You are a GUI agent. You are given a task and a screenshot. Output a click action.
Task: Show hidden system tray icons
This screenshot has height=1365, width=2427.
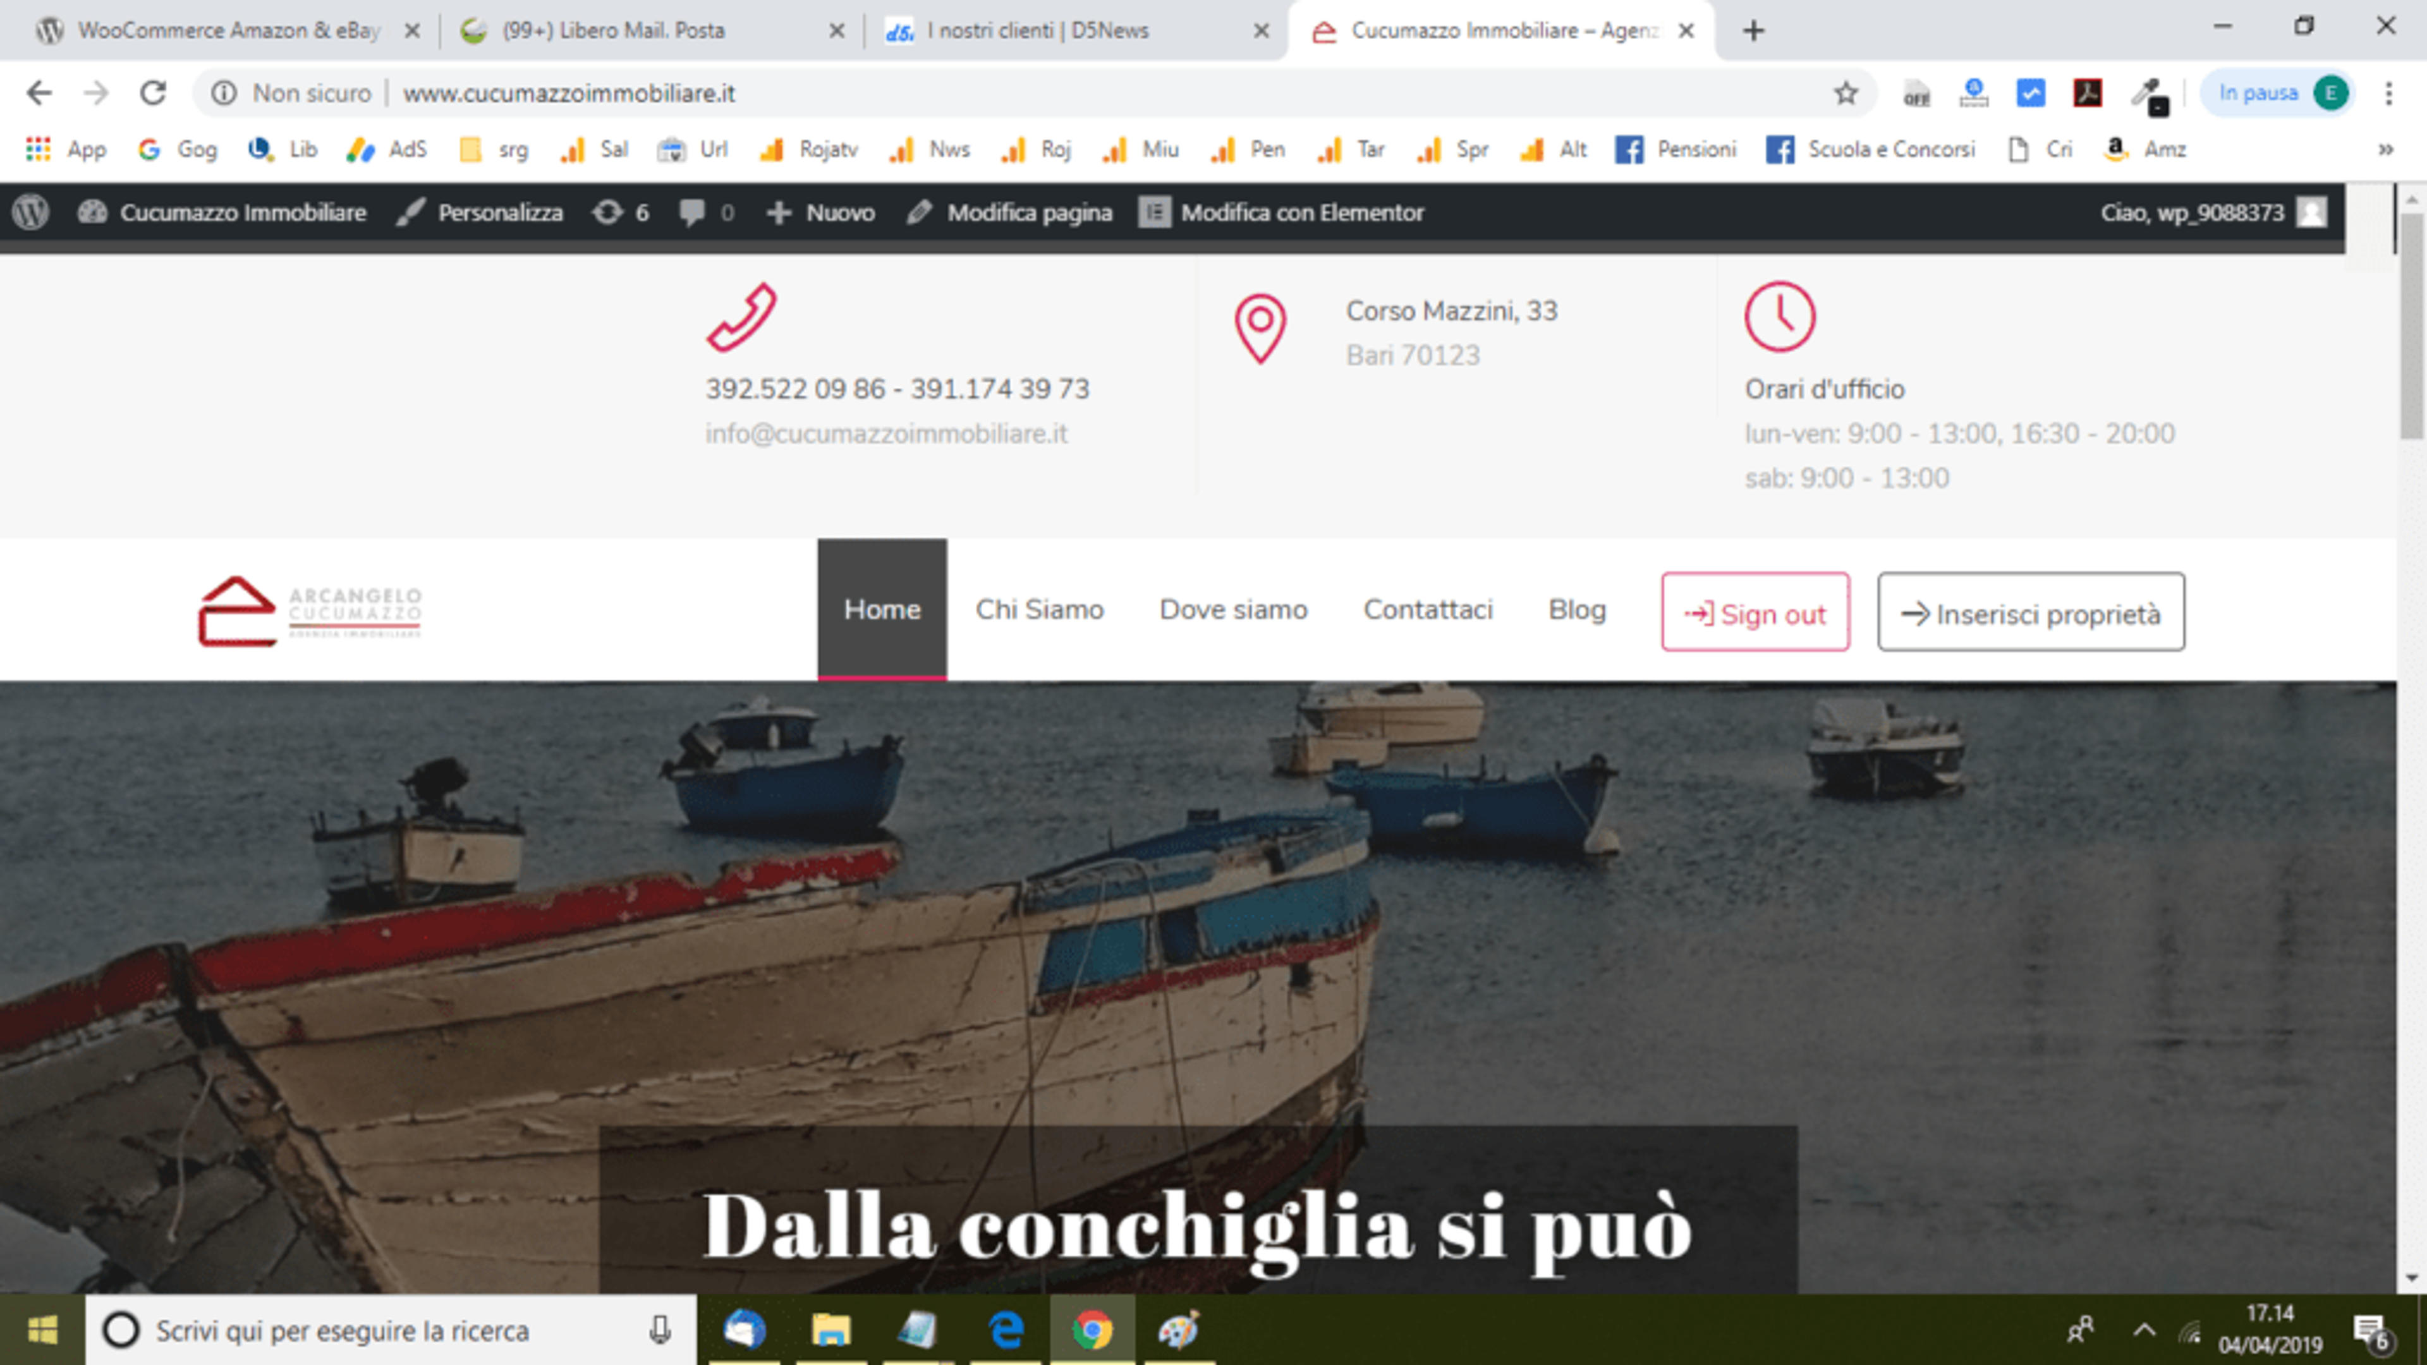point(2143,1329)
